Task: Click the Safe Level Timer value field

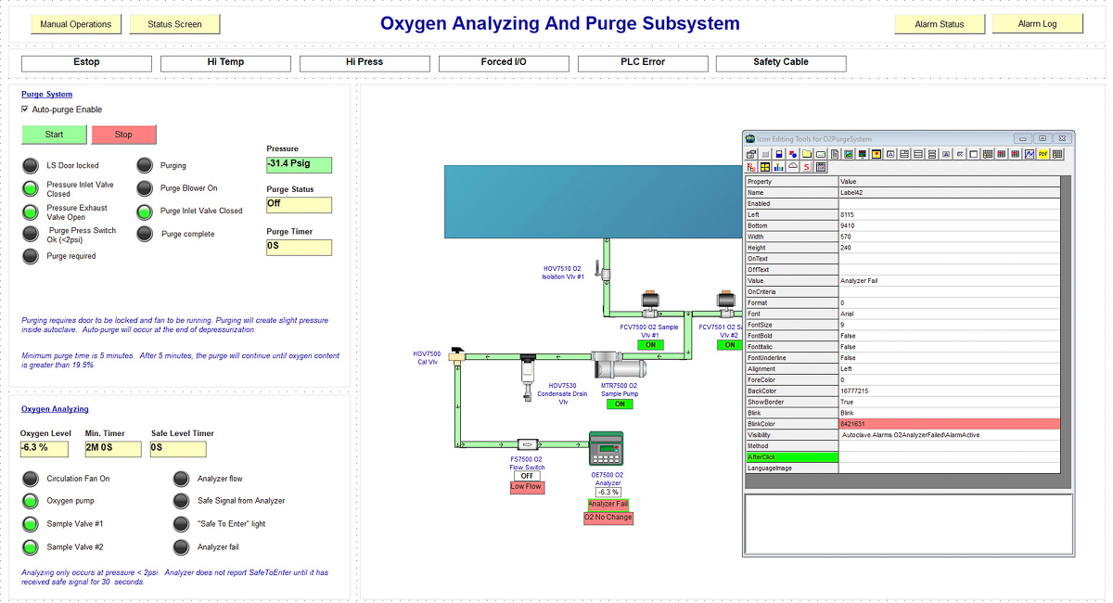Action: coord(178,449)
